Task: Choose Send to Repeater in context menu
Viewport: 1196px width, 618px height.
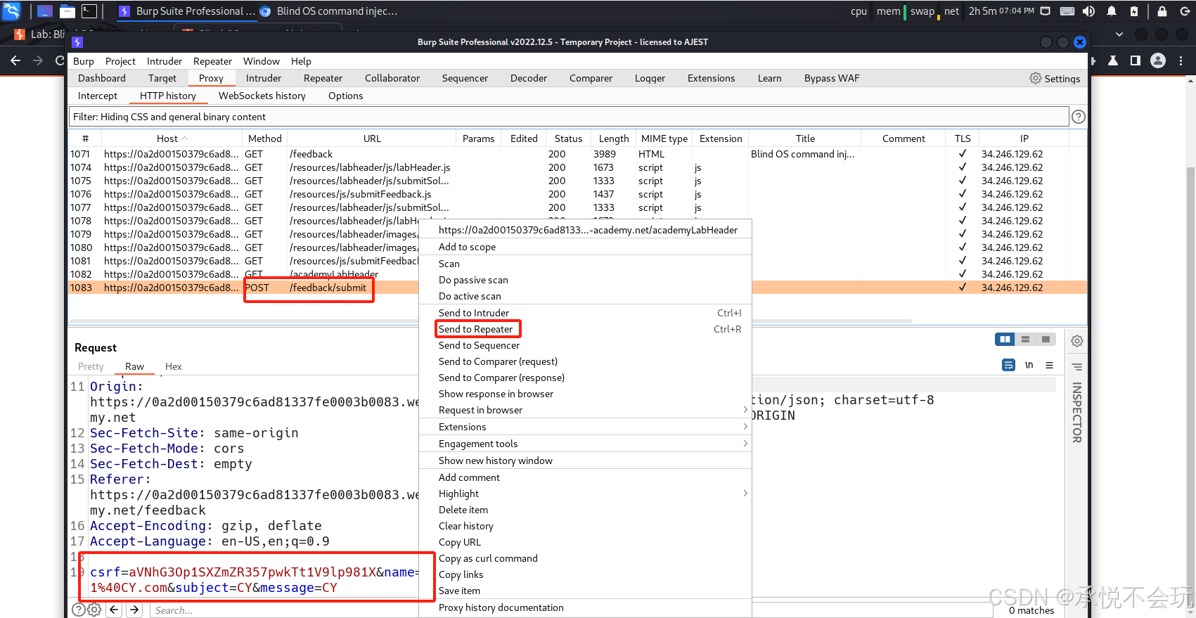Action: (x=585, y=329)
